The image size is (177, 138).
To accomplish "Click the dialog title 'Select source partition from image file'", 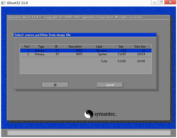I will pos(43,35).
